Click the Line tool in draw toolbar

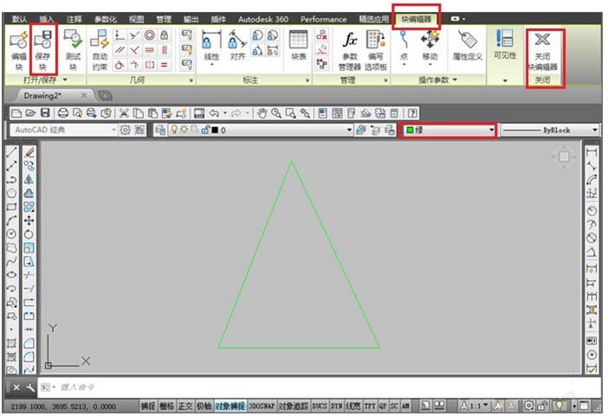(x=11, y=152)
